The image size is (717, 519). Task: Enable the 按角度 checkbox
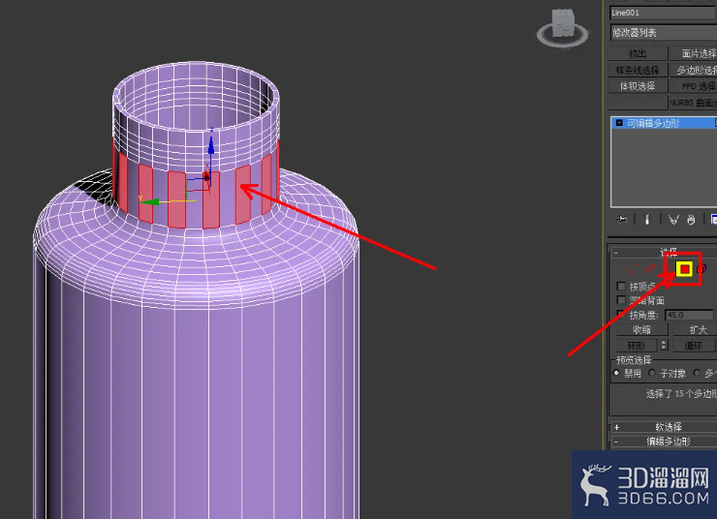pos(621,314)
